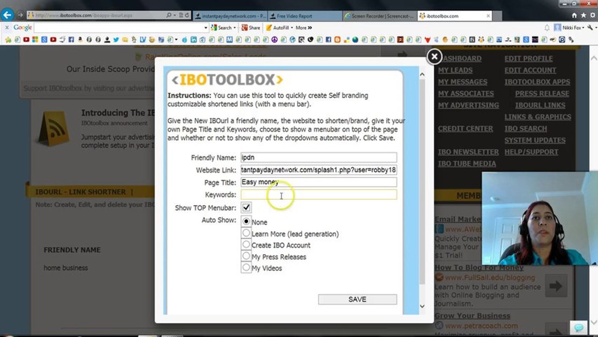Open IBO TUBE MEDIA link

(467, 164)
